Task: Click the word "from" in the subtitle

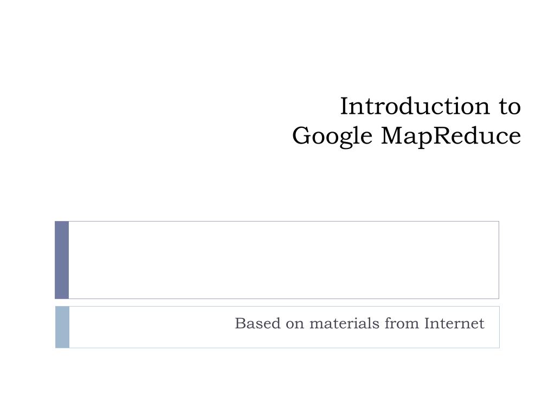Action: point(402,323)
